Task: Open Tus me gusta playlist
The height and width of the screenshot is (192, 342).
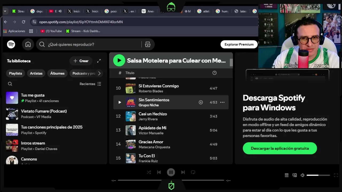Action: [55, 98]
